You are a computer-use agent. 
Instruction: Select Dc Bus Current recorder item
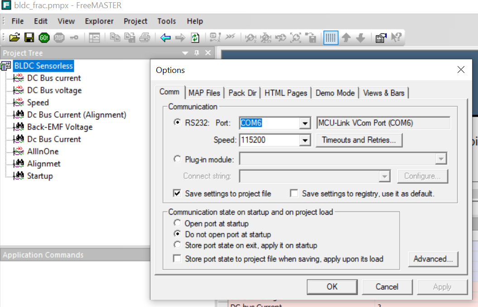54,139
